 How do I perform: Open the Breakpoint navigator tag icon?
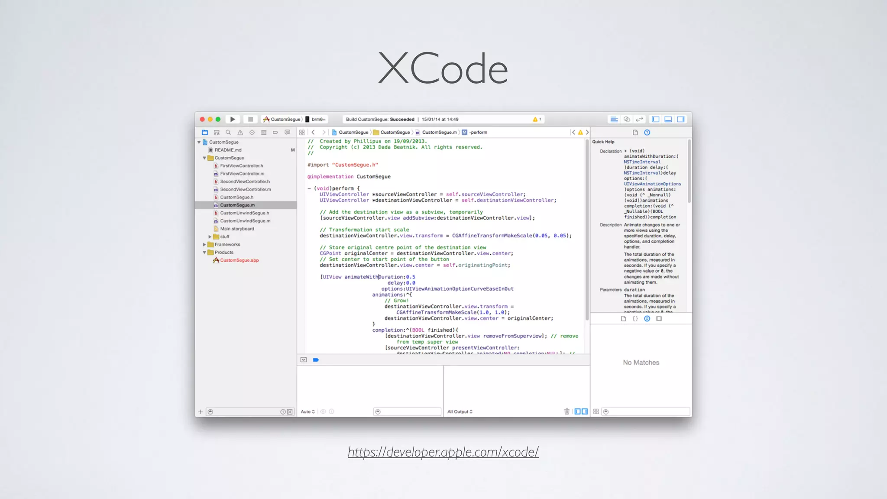pos(275,133)
